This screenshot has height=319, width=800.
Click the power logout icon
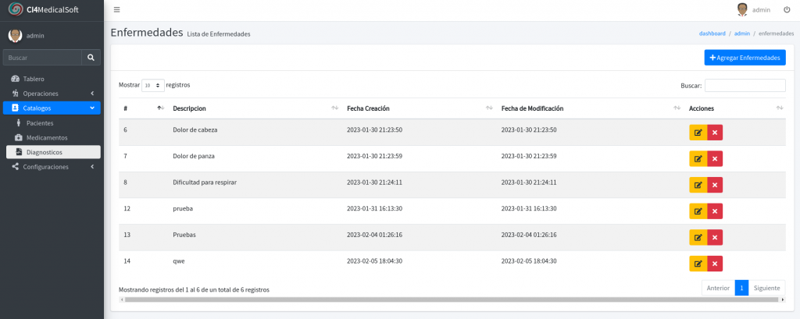click(x=787, y=9)
